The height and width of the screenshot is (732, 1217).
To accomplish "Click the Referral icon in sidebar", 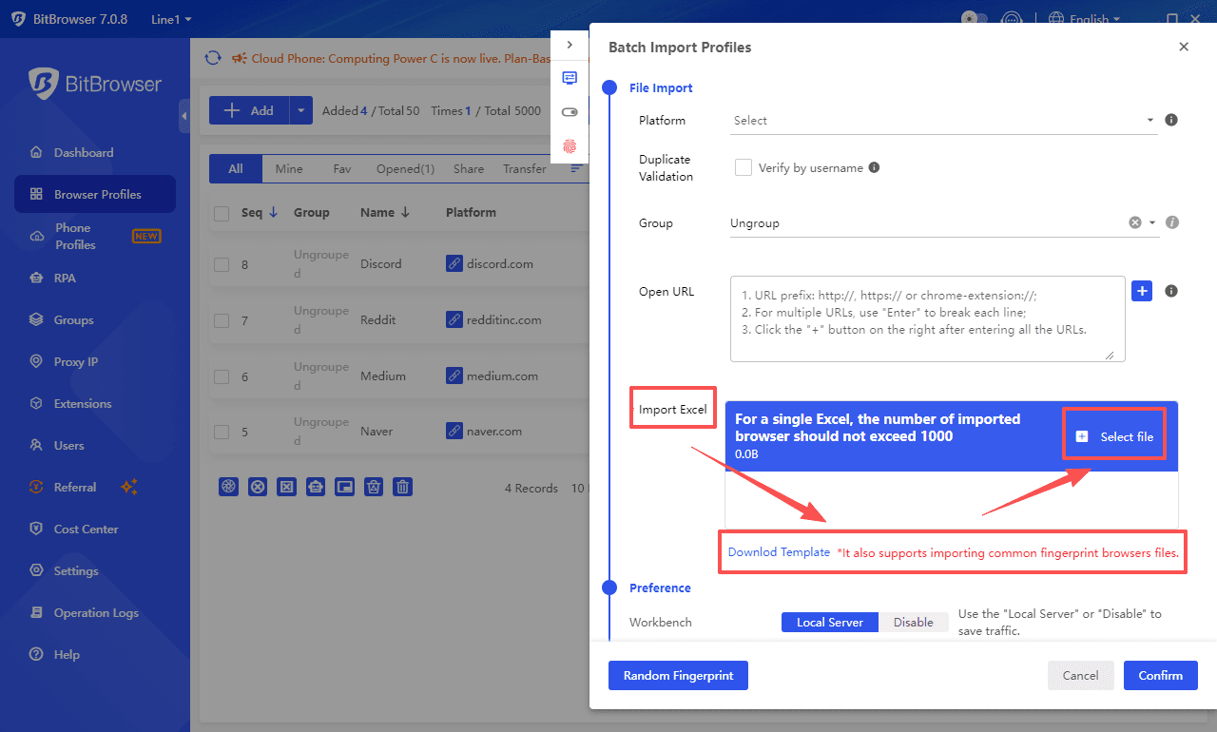I will (36, 487).
